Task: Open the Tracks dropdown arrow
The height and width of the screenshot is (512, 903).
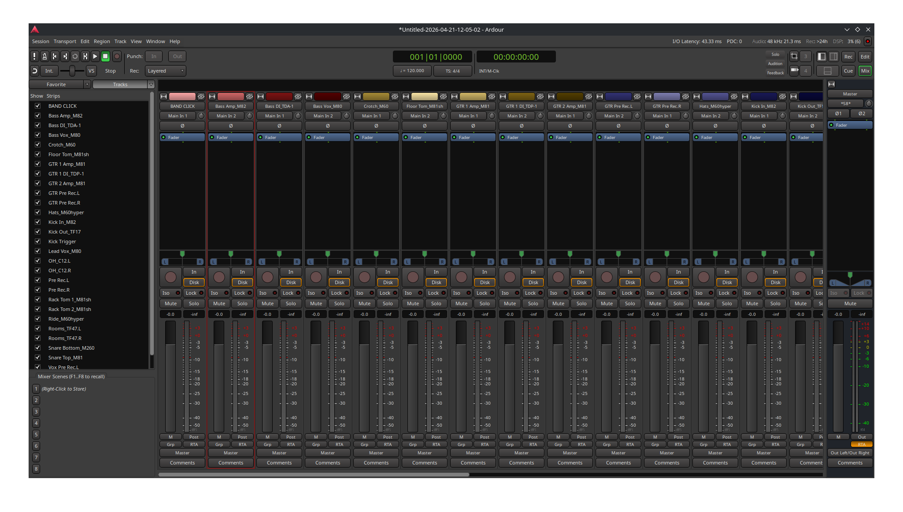Action: (151, 84)
